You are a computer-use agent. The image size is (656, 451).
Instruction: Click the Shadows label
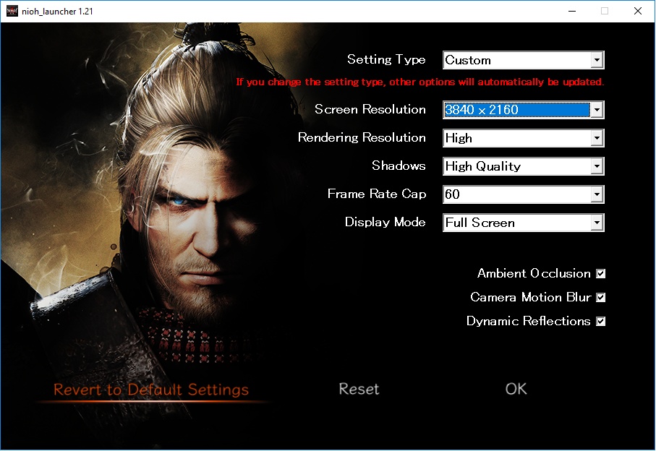[399, 166]
